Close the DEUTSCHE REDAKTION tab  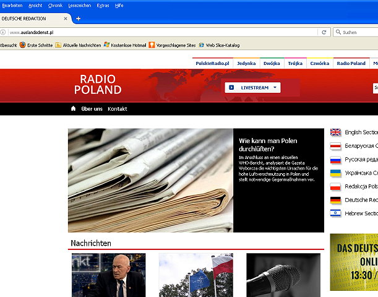click(66, 19)
